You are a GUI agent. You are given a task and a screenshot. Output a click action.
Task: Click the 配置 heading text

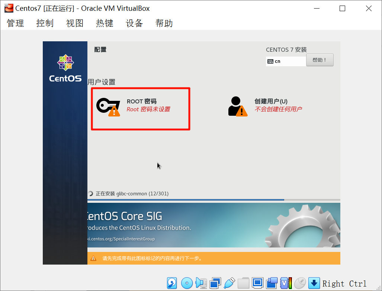[x=100, y=49]
